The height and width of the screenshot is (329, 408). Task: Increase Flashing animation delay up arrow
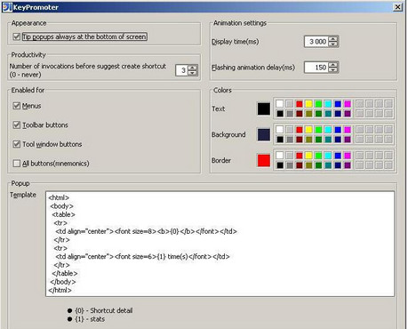coord(333,65)
